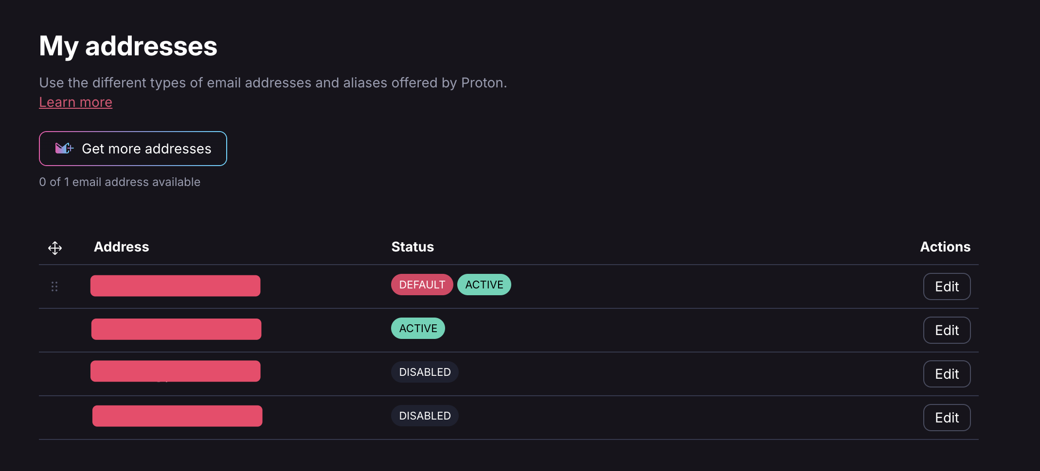
Task: Click Edit for the default address
Action: click(x=947, y=286)
